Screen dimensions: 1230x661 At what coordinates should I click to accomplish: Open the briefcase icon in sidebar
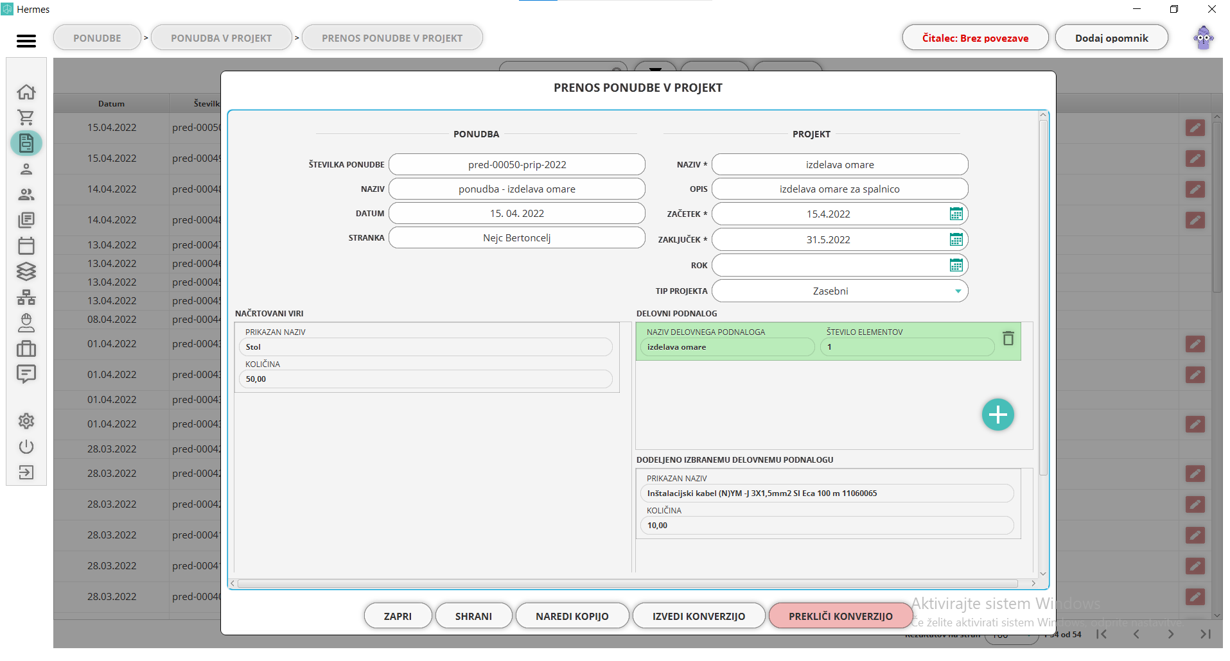click(x=26, y=348)
